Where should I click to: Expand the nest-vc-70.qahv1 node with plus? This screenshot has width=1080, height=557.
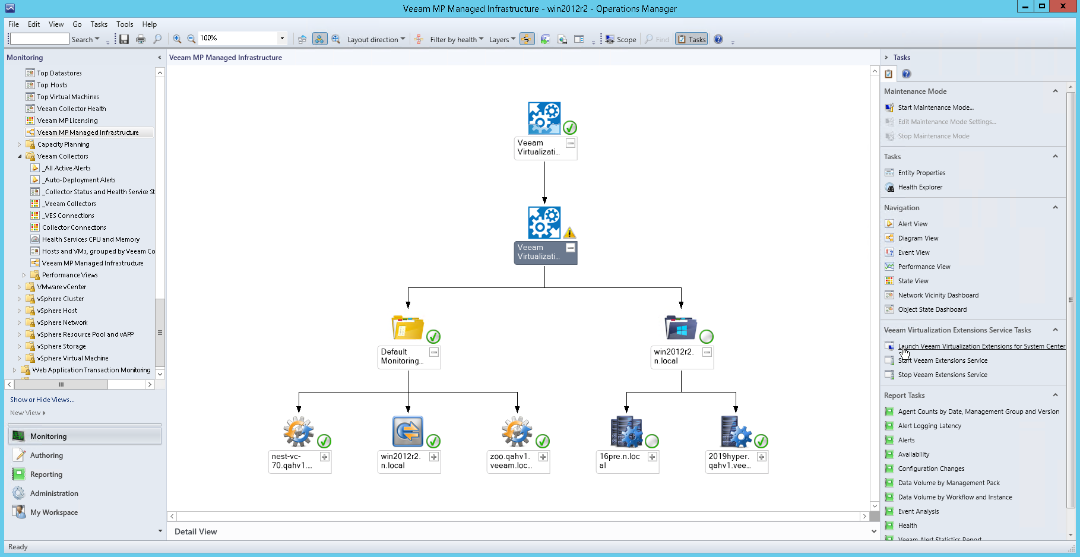[325, 457]
